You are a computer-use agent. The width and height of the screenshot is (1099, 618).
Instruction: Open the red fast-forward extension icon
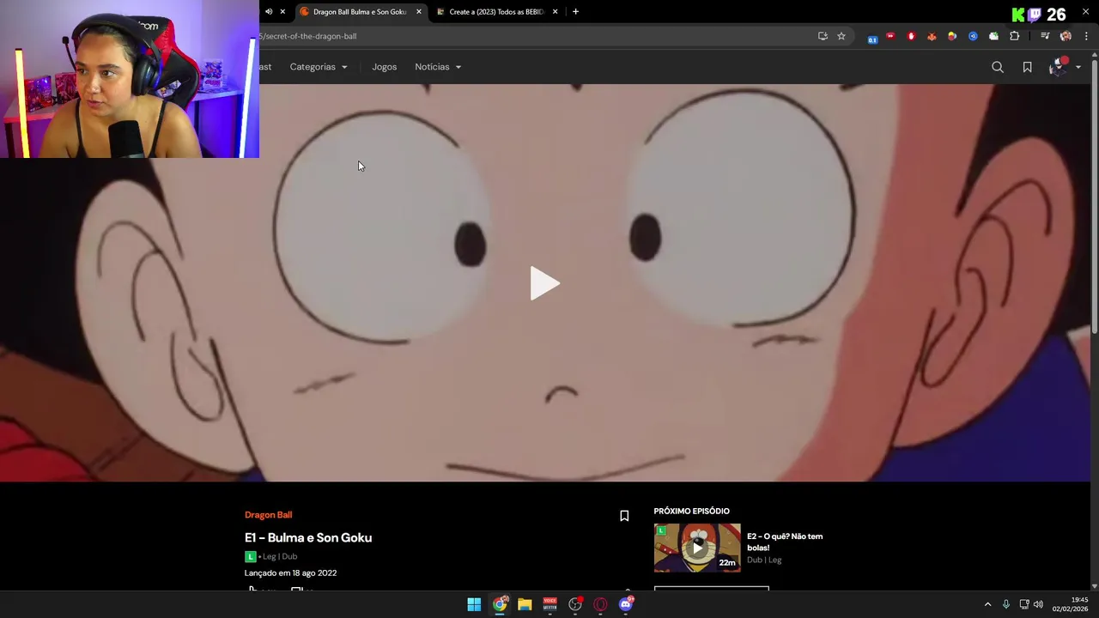coord(890,36)
